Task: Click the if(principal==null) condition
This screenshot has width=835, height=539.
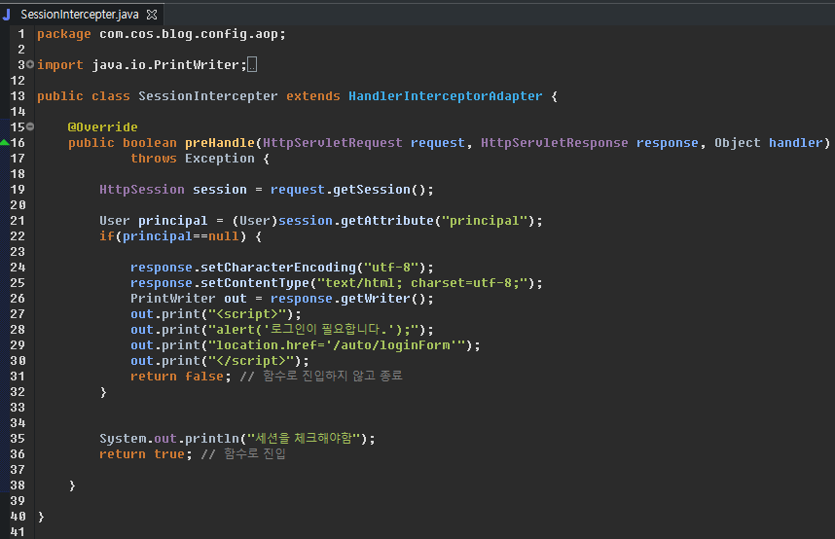Action: click(172, 236)
